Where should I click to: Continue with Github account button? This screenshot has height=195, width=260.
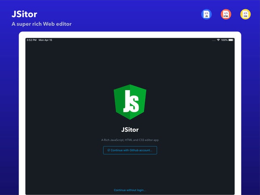[x=130, y=150]
